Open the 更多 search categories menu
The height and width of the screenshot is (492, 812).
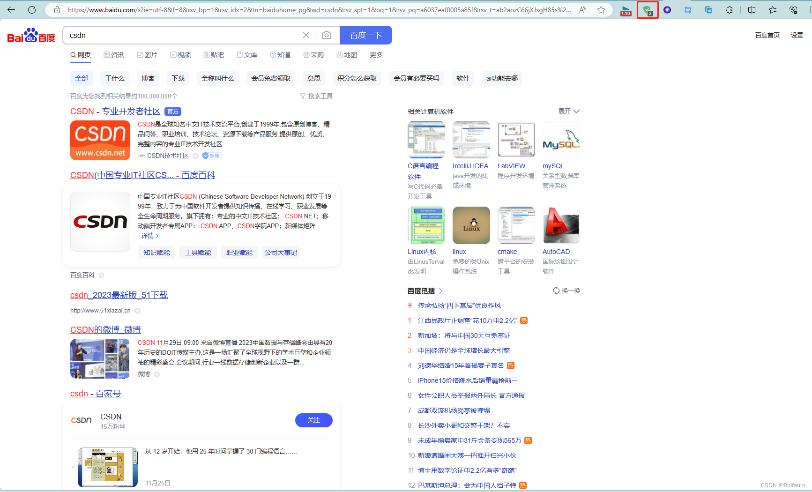[x=376, y=55]
